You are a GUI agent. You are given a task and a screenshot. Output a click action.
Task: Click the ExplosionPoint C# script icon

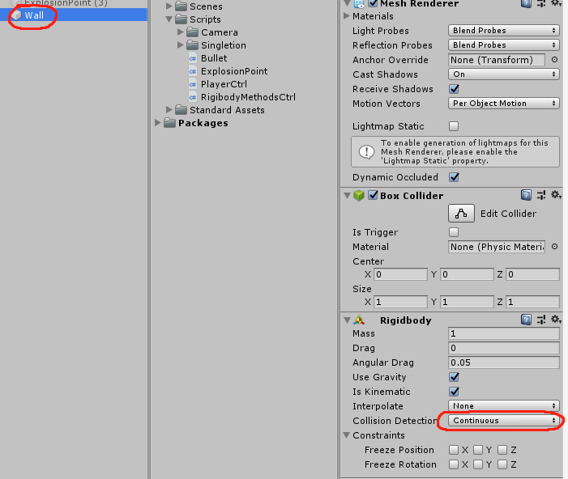[x=193, y=71]
